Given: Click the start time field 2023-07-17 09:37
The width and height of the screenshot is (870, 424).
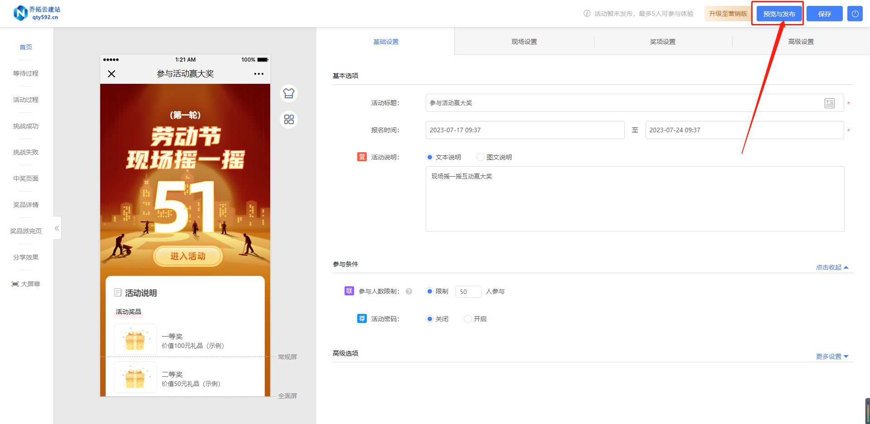Looking at the screenshot, I should [525, 130].
